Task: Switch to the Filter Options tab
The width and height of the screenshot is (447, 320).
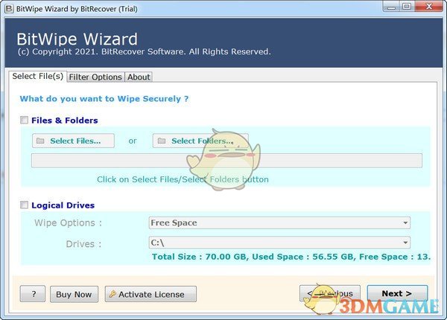Action: [x=95, y=77]
